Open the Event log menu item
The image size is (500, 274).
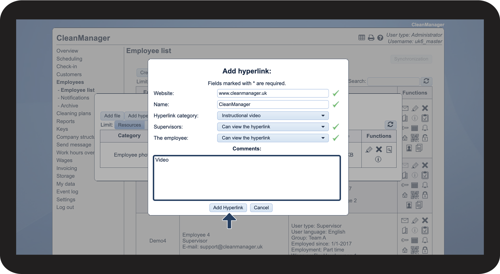tap(67, 192)
